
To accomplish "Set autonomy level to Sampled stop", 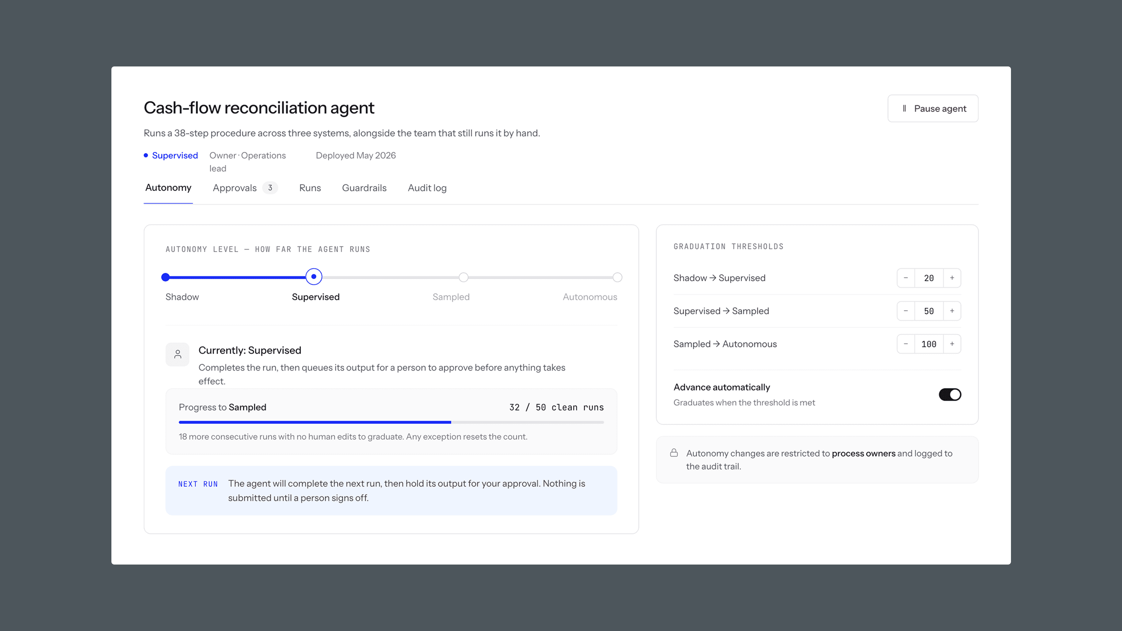I will pyautogui.click(x=463, y=277).
